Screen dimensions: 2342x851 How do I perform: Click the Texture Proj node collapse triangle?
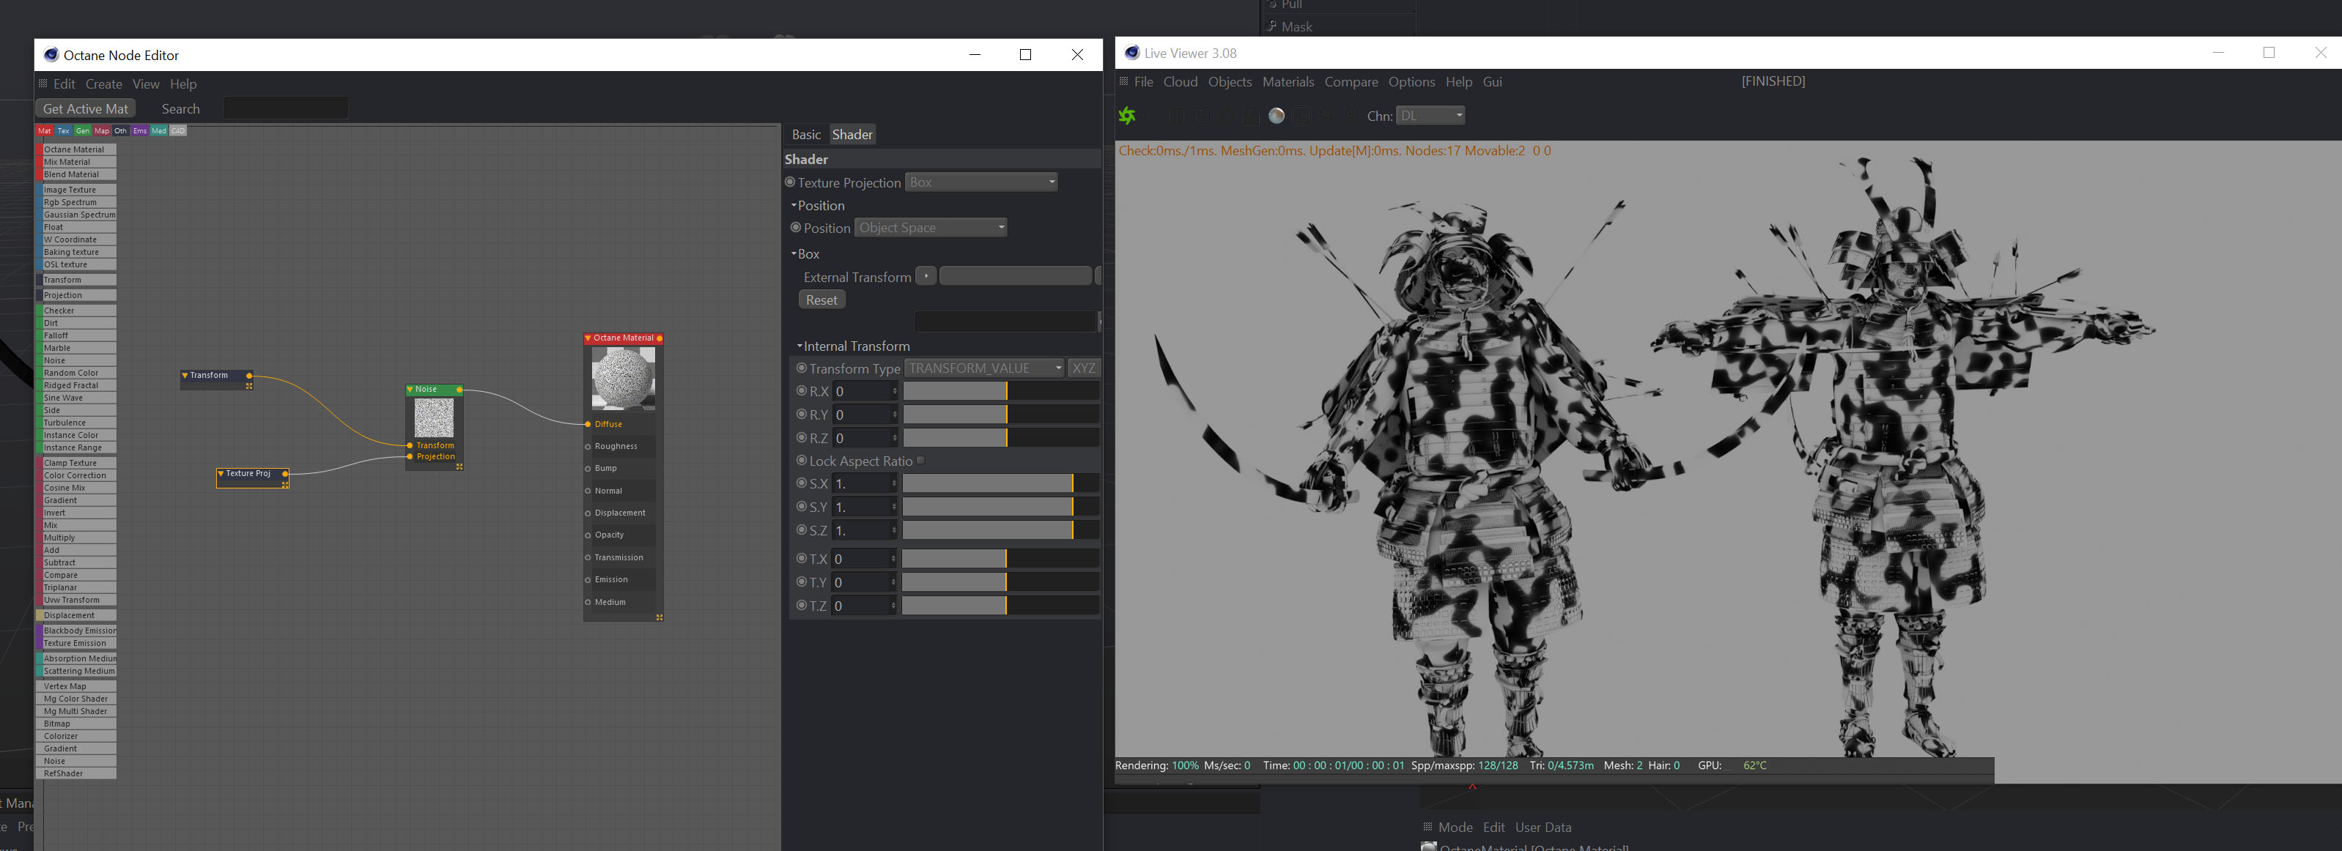(x=221, y=473)
